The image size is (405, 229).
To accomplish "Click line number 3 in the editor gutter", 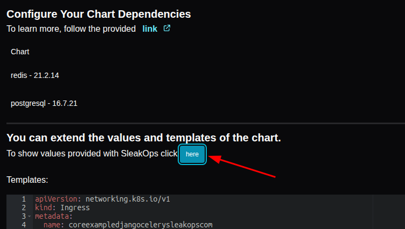I will coord(24,216).
